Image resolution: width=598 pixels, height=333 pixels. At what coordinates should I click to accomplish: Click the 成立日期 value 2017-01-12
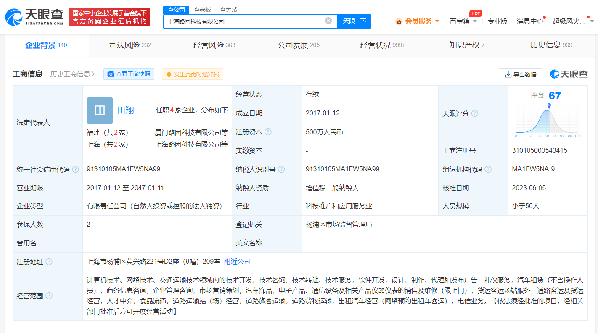pos(323,113)
